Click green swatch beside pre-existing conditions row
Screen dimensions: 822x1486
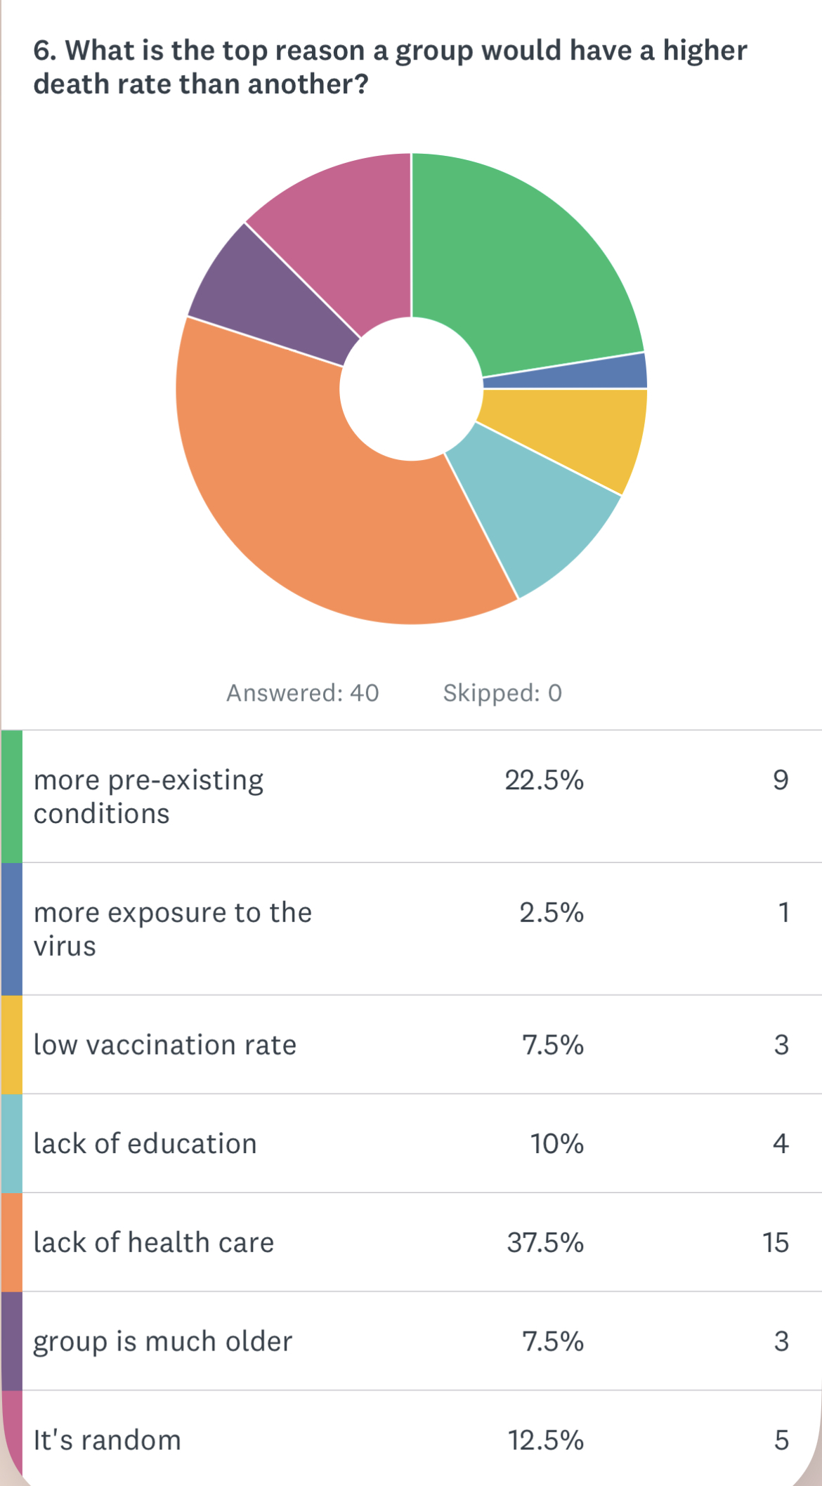(11, 796)
